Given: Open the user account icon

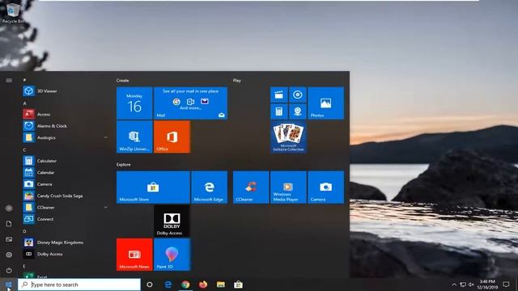Looking at the screenshot, I should [x=9, y=209].
